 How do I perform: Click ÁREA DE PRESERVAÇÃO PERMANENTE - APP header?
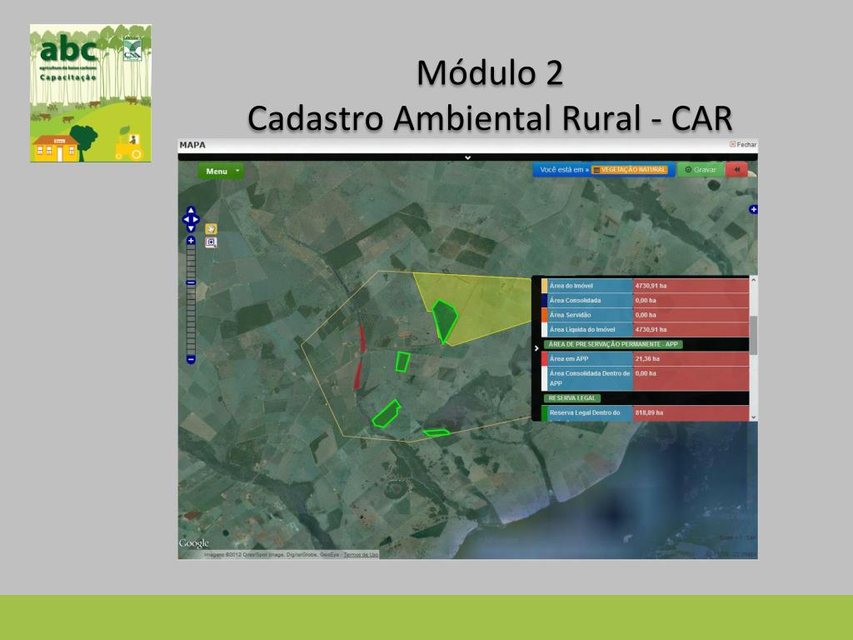pyautogui.click(x=613, y=344)
